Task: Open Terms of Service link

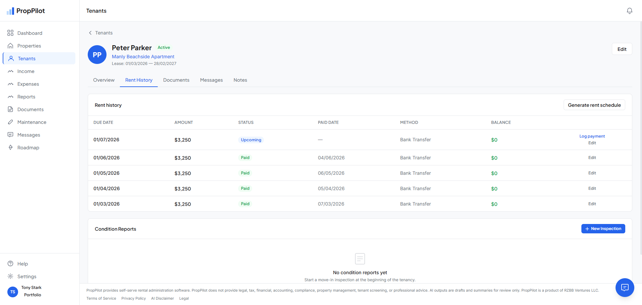Action: [x=101, y=298]
